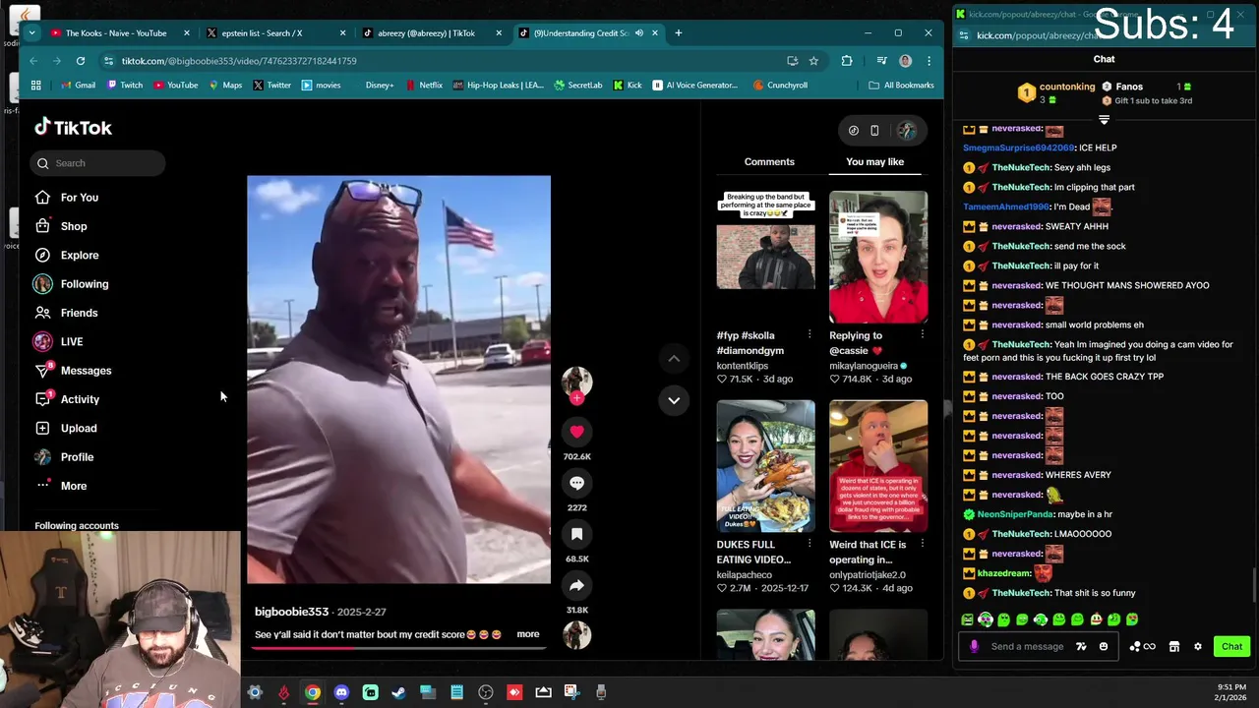Open Shop in TikTok sidebar
The height and width of the screenshot is (708, 1259).
[74, 226]
